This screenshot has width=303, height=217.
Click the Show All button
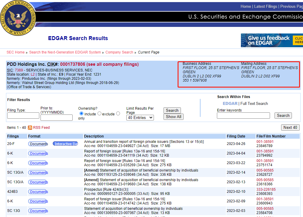pos(173,117)
